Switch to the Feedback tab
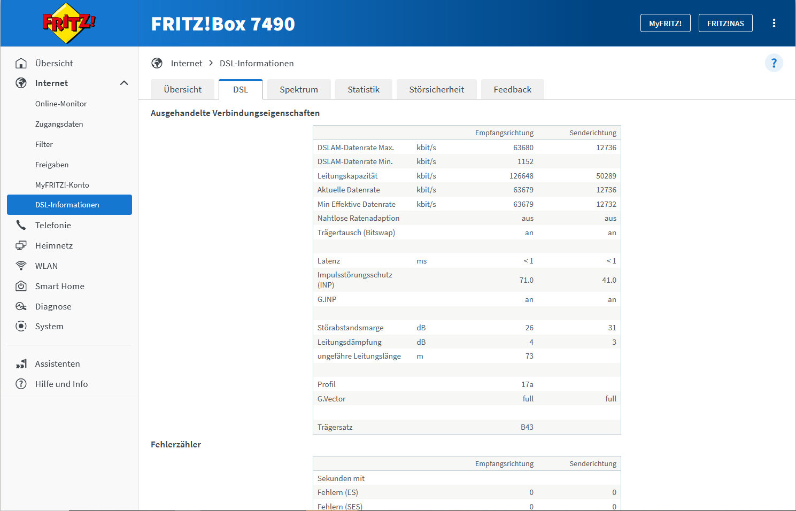796x511 pixels. coord(513,89)
